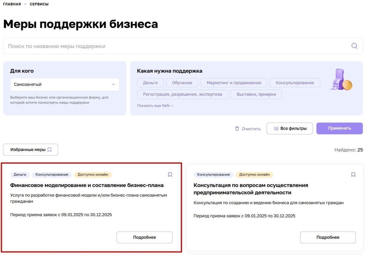
Task: Open the Самозанятый dropdown
Action: click(x=65, y=85)
